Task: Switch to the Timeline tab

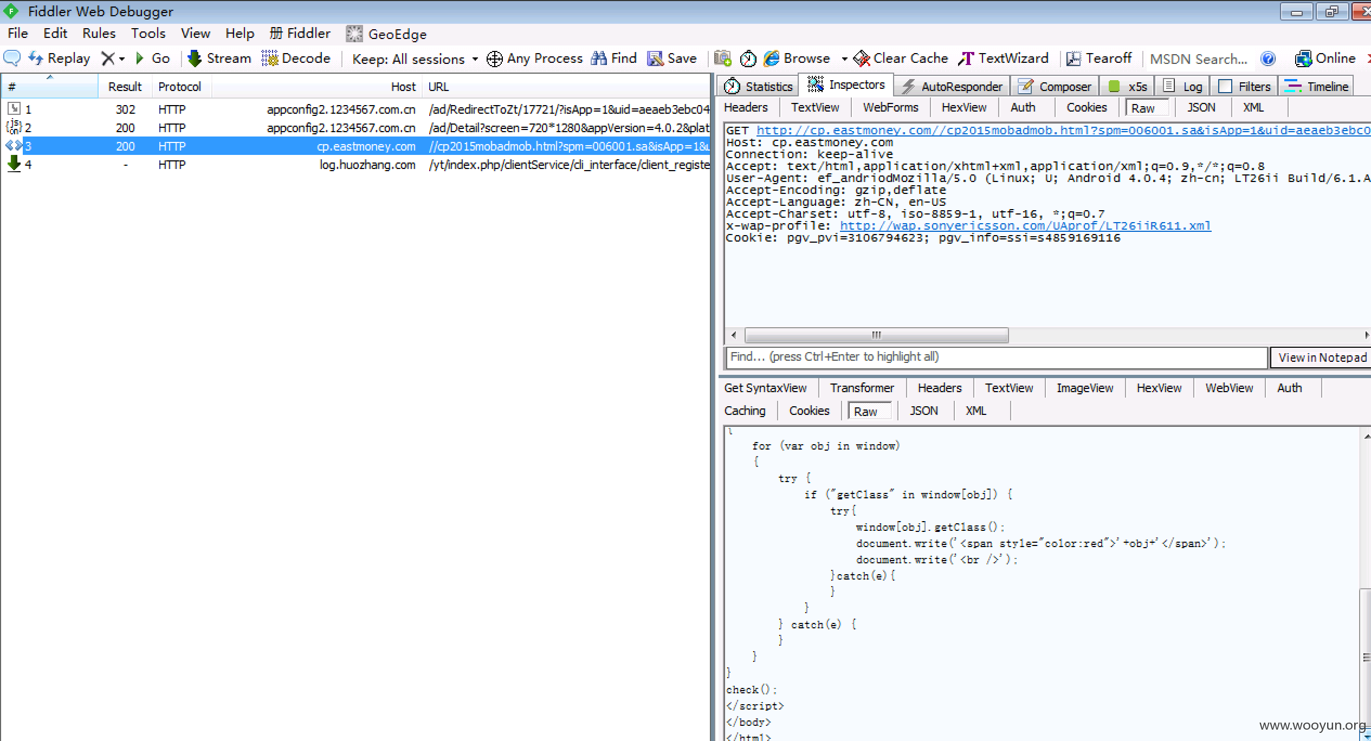Action: (x=1317, y=86)
